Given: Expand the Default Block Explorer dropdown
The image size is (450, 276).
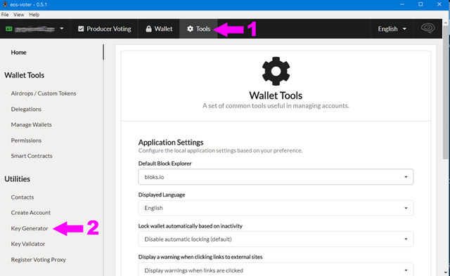Looking at the screenshot, I should click(x=276, y=177).
